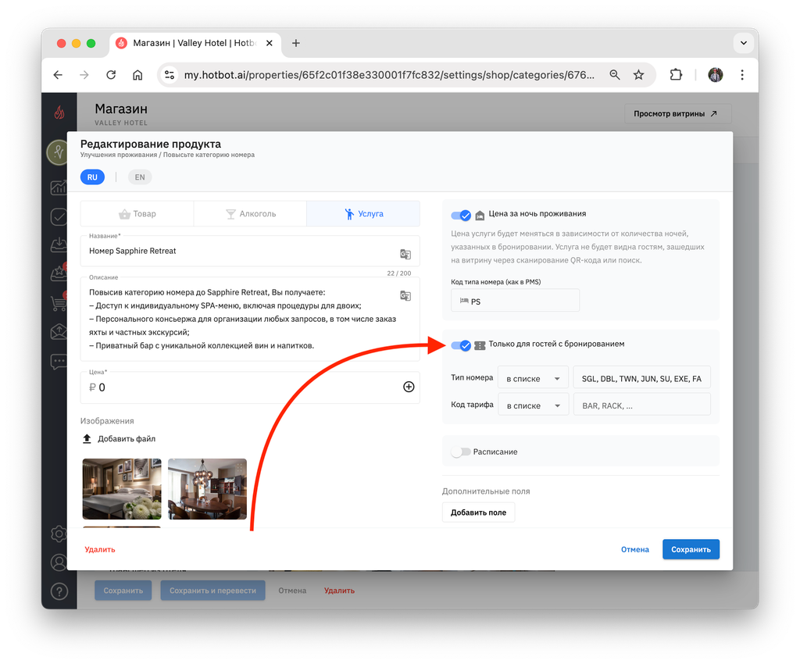Click the room types list field SGL, DBL

click(x=642, y=378)
